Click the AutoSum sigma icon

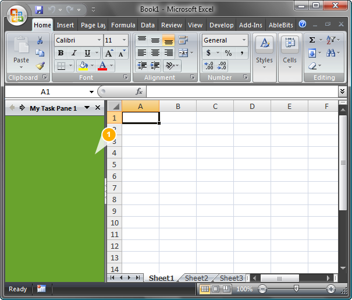(x=312, y=40)
